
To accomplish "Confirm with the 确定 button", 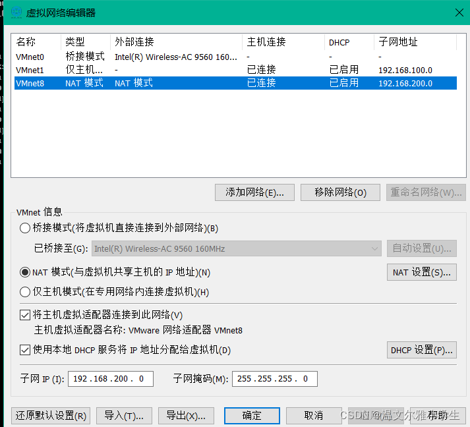I will pos(252,416).
